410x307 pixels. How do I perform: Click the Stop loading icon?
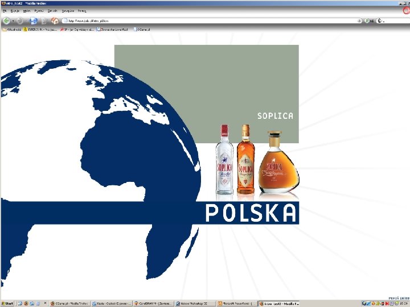click(44, 21)
